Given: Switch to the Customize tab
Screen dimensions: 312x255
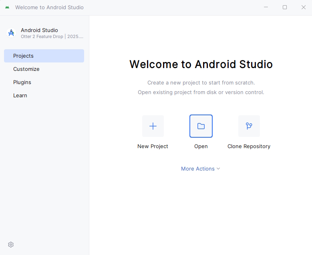Looking at the screenshot, I should (x=26, y=69).
